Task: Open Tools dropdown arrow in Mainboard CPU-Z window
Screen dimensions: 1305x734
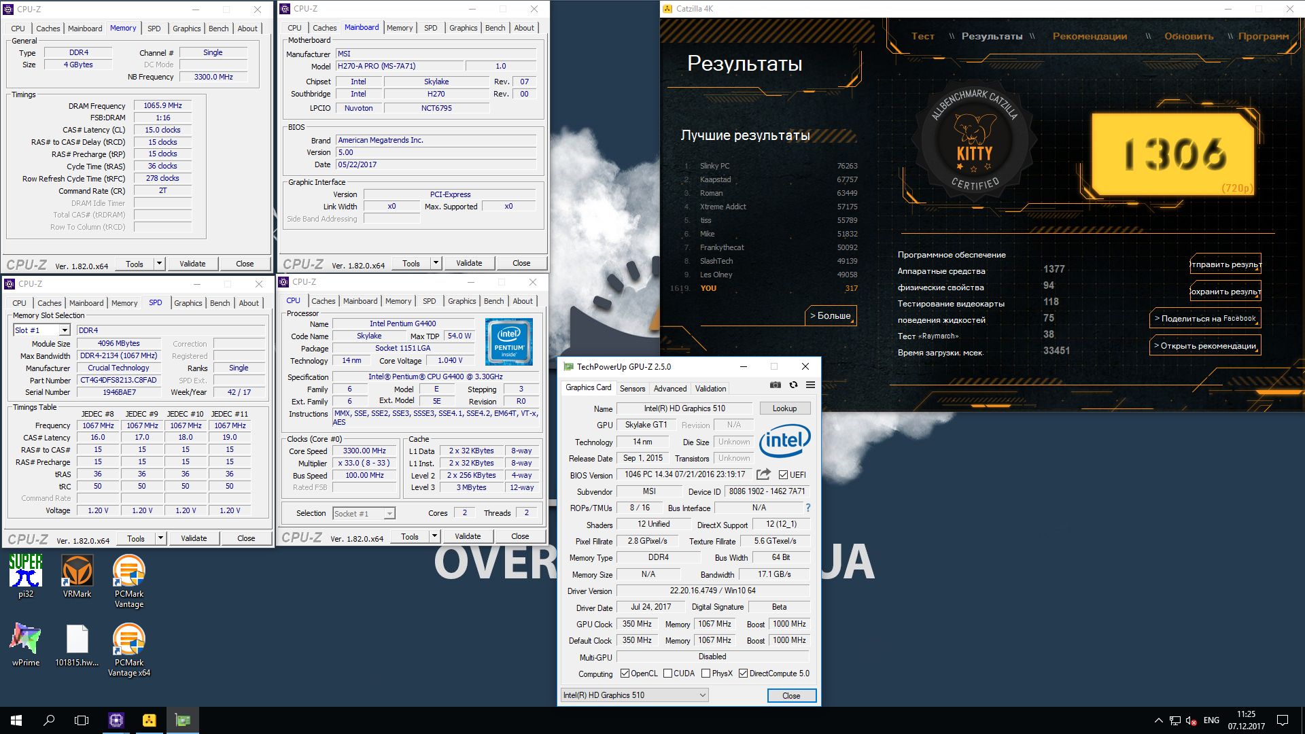Action: (436, 263)
